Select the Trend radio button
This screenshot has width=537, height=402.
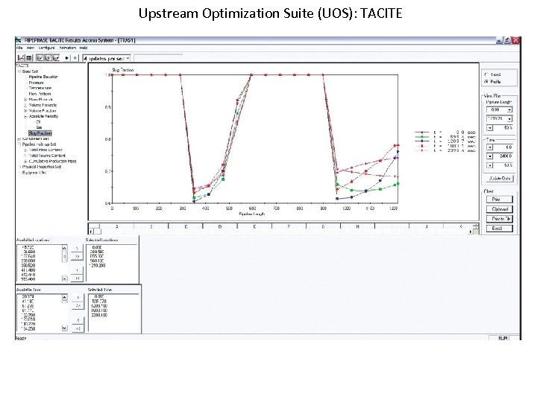click(x=486, y=74)
